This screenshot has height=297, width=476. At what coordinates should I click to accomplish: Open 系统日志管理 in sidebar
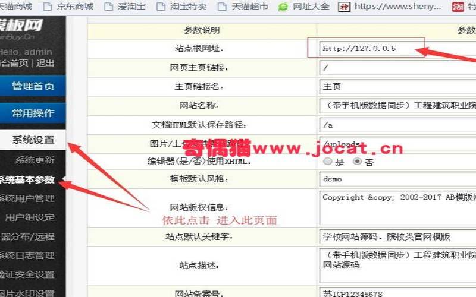(x=27, y=255)
